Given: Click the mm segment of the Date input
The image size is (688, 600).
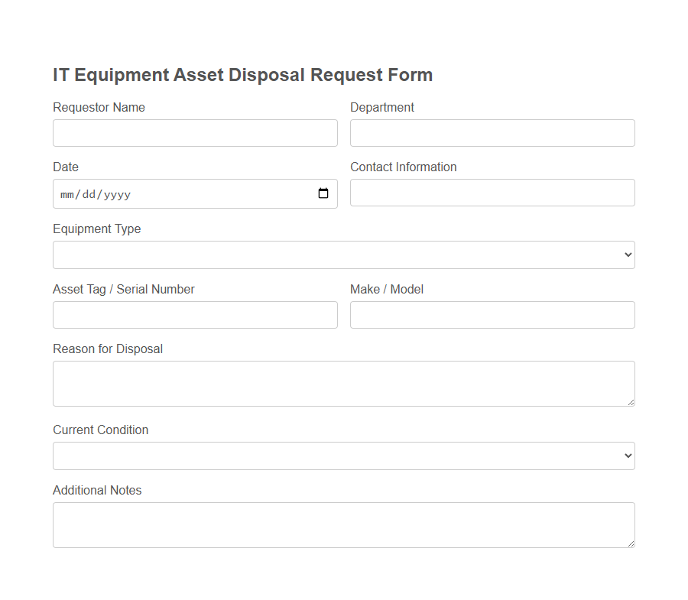Looking at the screenshot, I should [x=67, y=194].
